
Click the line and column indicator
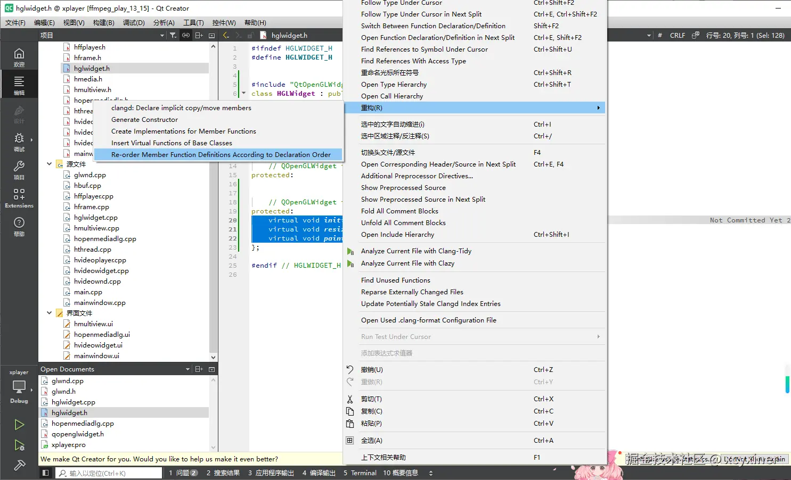[x=745, y=35]
